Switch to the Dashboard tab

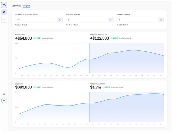[x=17, y=5]
